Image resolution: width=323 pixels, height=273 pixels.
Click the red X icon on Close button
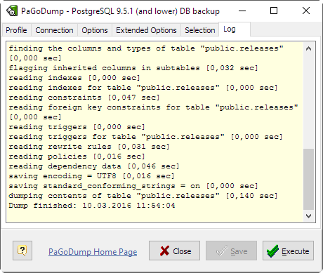[x=164, y=251]
